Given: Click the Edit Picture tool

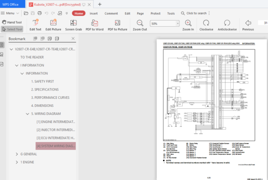Looking at the screenshot, I should (53, 25).
